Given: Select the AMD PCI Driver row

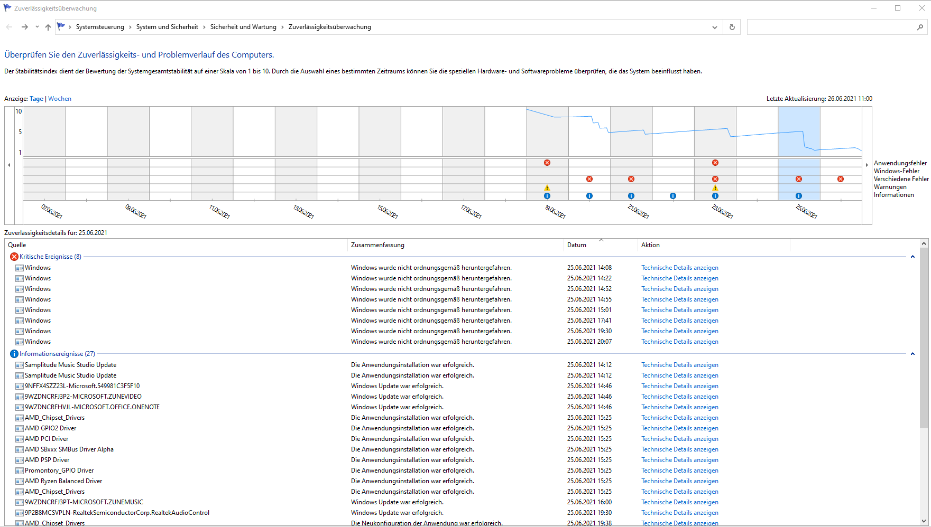Looking at the screenshot, I should coord(462,439).
